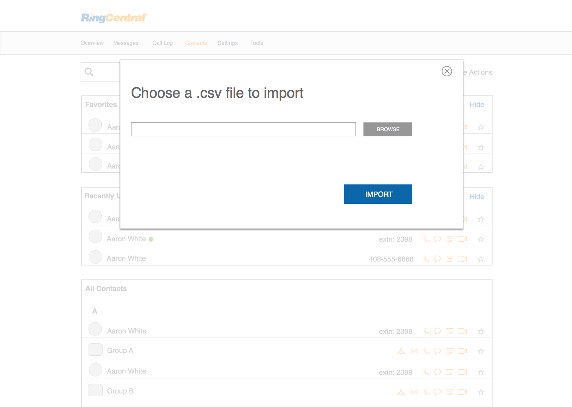Select the Group A contact name

(120, 351)
